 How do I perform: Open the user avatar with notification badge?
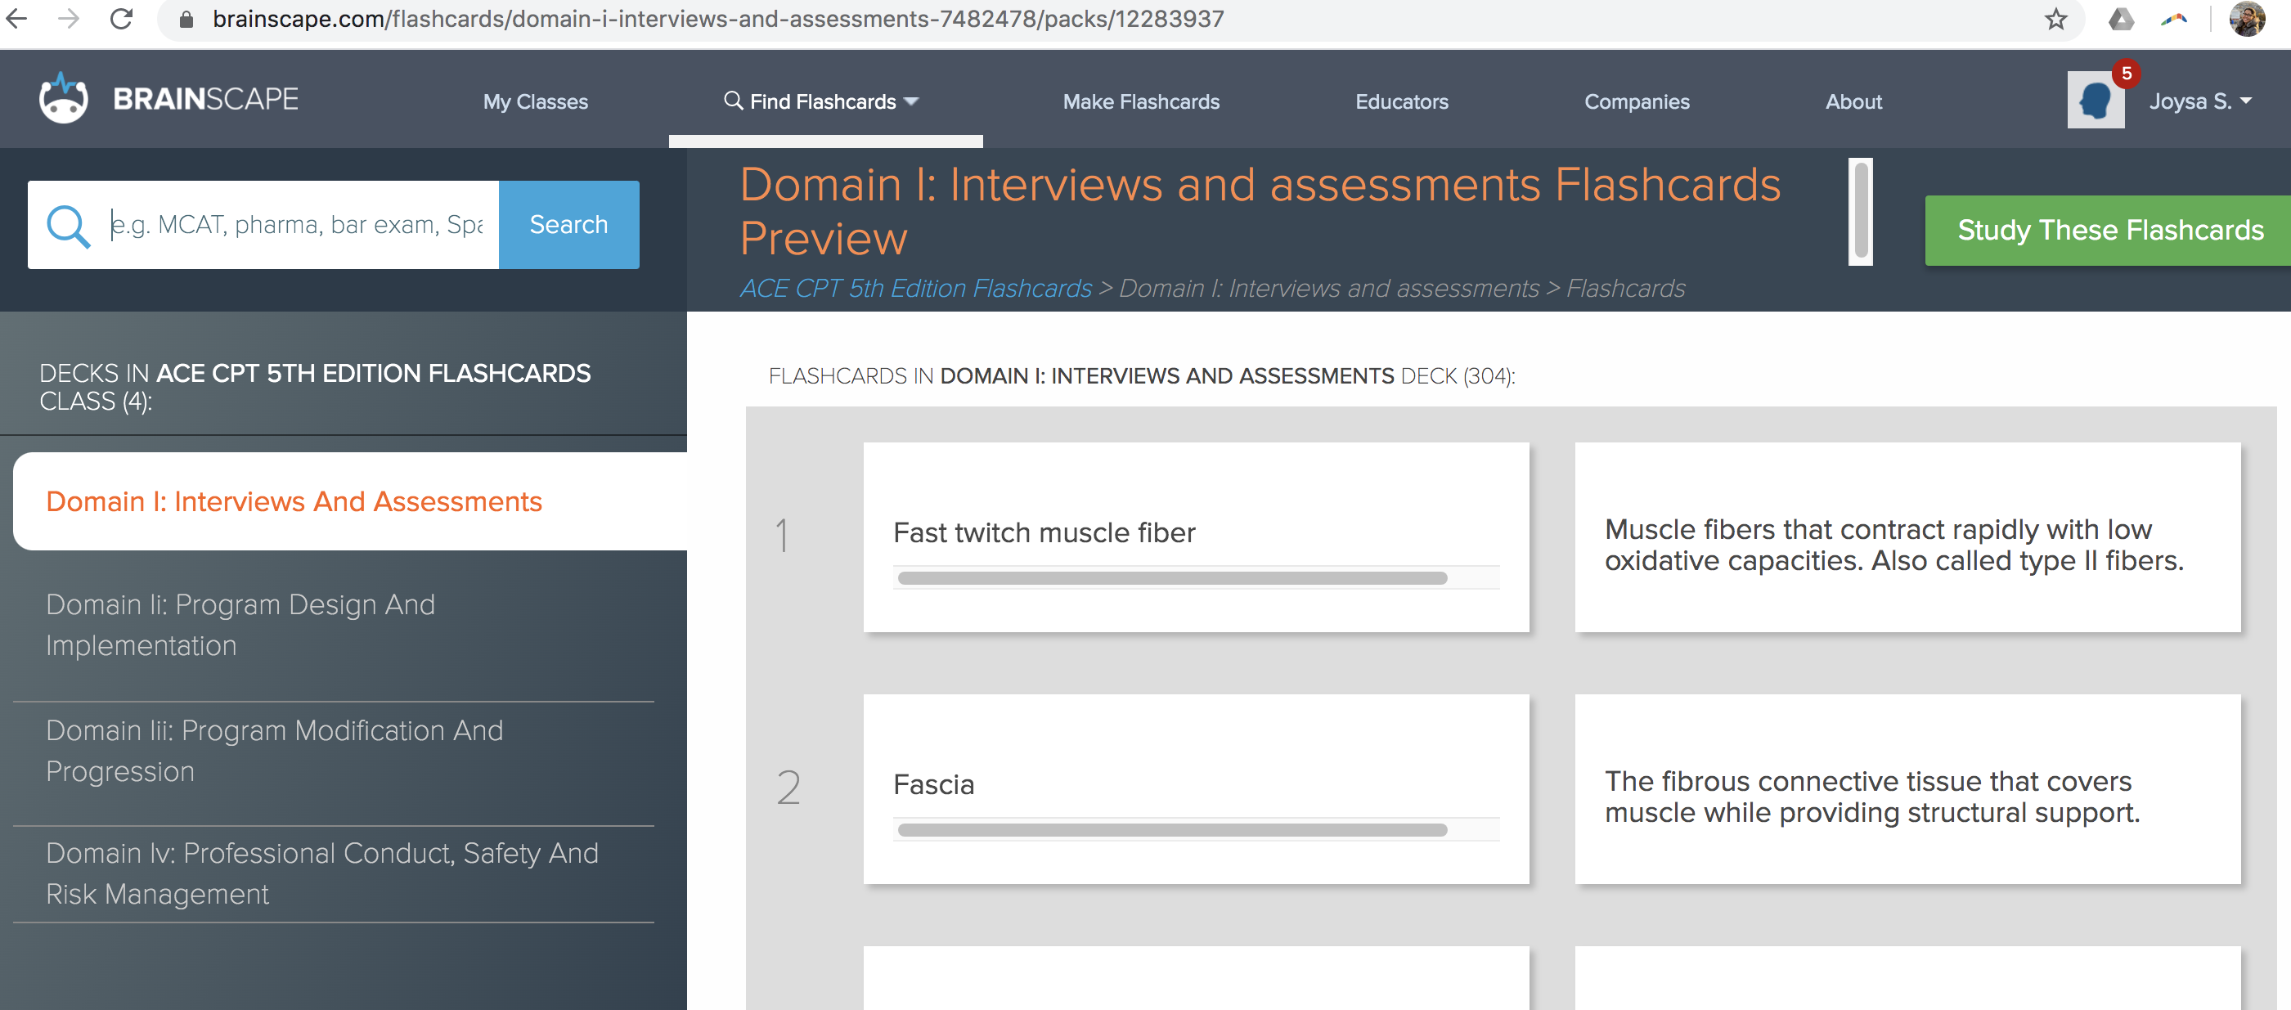tap(2096, 100)
